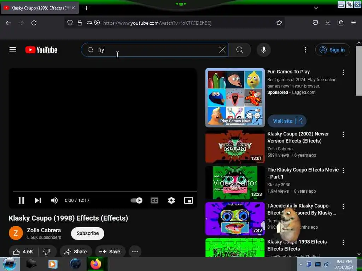Open more actions menu below video

pyautogui.click(x=135, y=252)
